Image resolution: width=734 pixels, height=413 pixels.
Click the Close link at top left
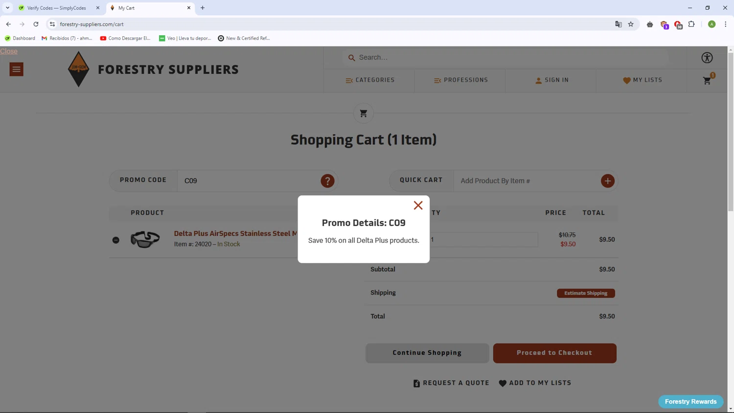click(x=9, y=51)
